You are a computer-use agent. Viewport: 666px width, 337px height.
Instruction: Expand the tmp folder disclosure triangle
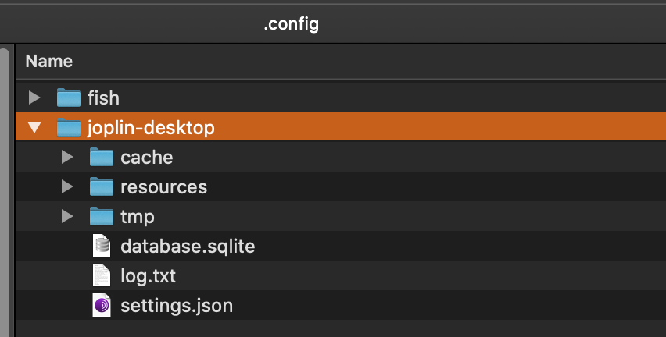pos(67,216)
